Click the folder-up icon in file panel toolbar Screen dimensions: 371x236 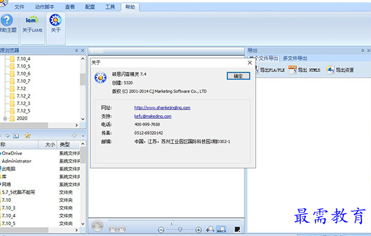(16, 136)
